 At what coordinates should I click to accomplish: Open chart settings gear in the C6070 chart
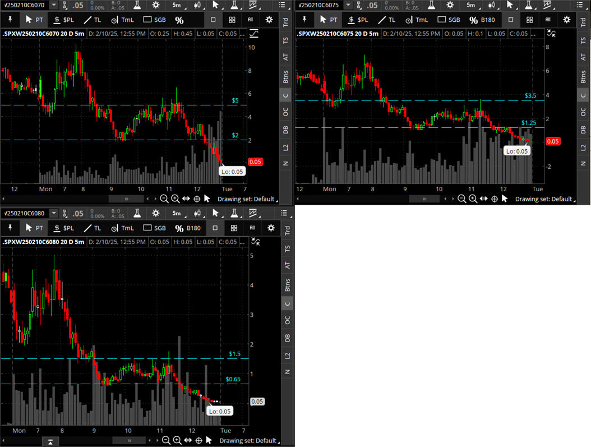[x=155, y=5]
